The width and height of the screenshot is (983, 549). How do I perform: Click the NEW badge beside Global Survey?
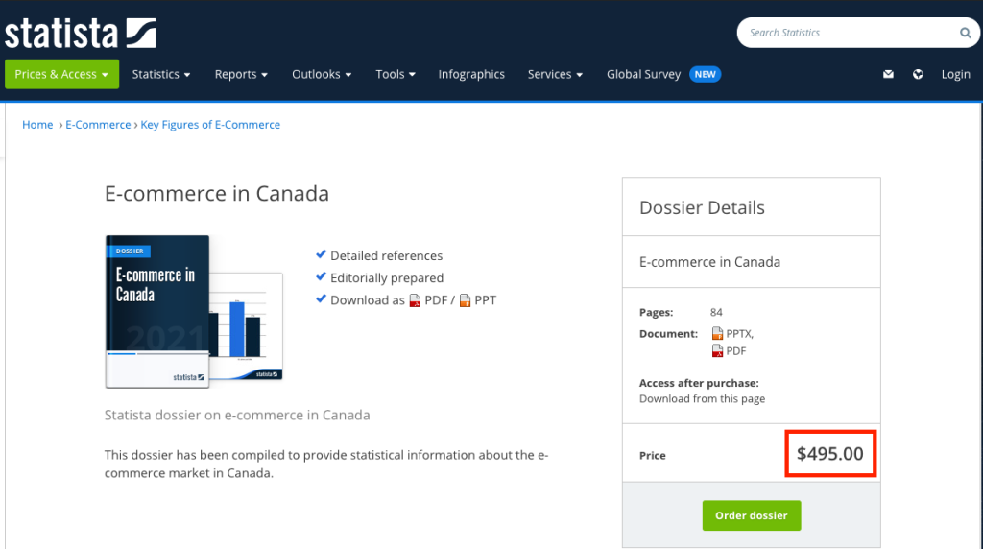[x=706, y=74]
